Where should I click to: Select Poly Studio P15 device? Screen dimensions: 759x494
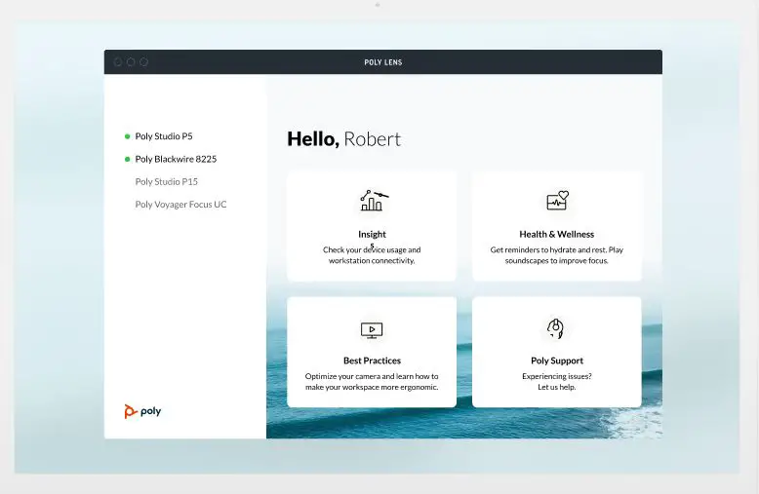coord(167,182)
